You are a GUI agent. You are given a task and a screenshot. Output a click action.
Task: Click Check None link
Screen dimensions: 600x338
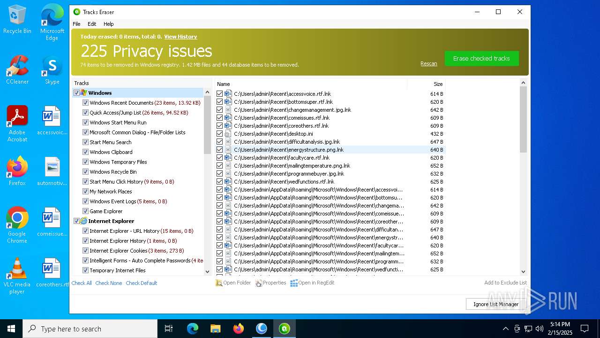(x=109, y=283)
